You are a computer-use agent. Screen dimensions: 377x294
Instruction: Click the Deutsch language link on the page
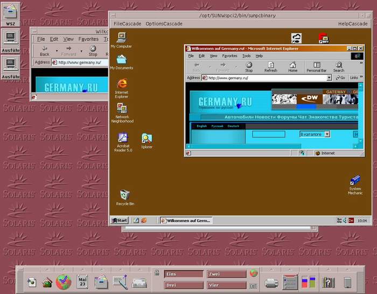(233, 126)
